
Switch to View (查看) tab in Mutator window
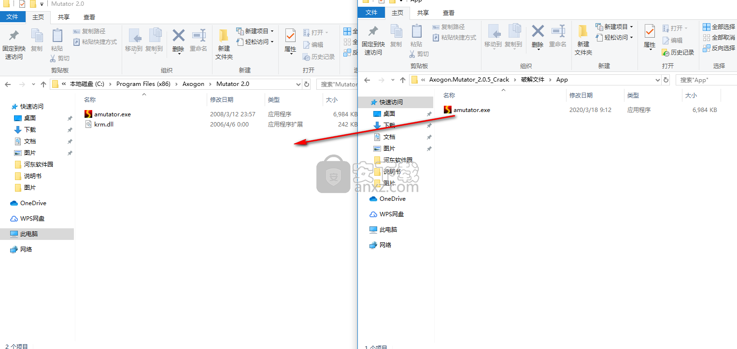pos(89,17)
